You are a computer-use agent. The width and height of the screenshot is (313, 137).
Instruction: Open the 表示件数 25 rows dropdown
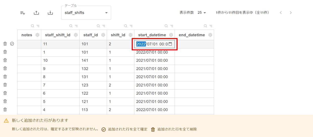click(x=202, y=13)
